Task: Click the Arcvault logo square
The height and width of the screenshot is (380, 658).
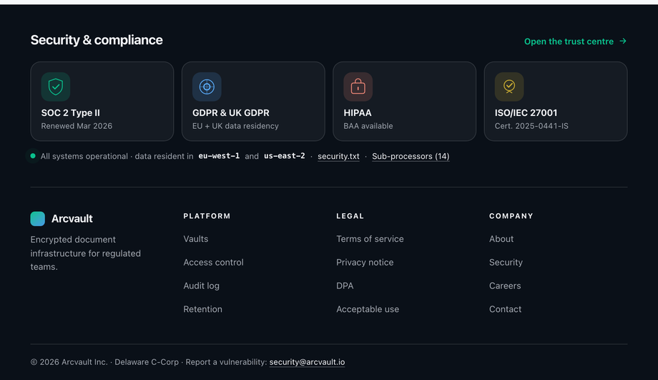Action: click(x=38, y=219)
